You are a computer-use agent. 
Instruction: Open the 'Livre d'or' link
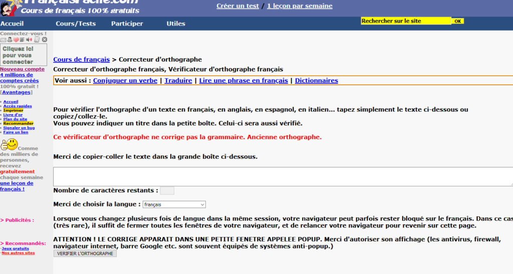pos(13,115)
